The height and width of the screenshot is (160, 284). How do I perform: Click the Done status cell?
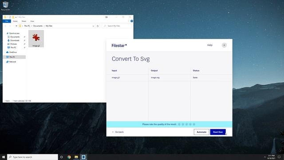(x=195, y=77)
